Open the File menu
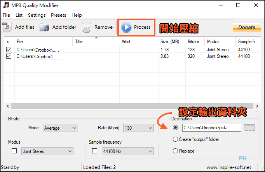Viewport: 265px width, 172px height. (7, 15)
